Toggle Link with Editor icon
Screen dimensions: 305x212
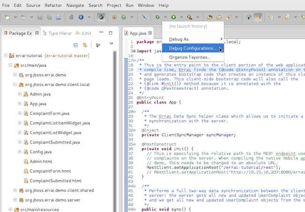pyautogui.click(x=84, y=45)
